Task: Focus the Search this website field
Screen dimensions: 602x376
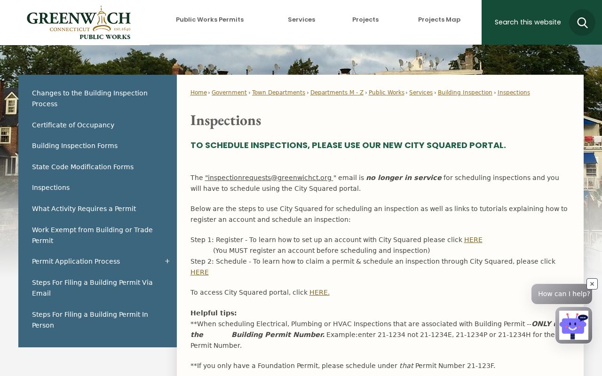Action: (x=528, y=22)
